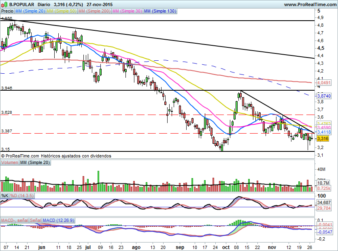This screenshot has width=338, height=251.
Task: Click the 3,387 dashed level label
Action: click(7, 131)
